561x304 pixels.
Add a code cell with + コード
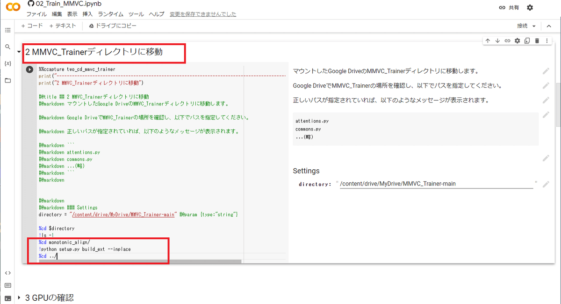point(32,26)
